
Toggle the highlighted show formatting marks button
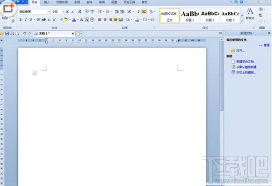point(144,11)
